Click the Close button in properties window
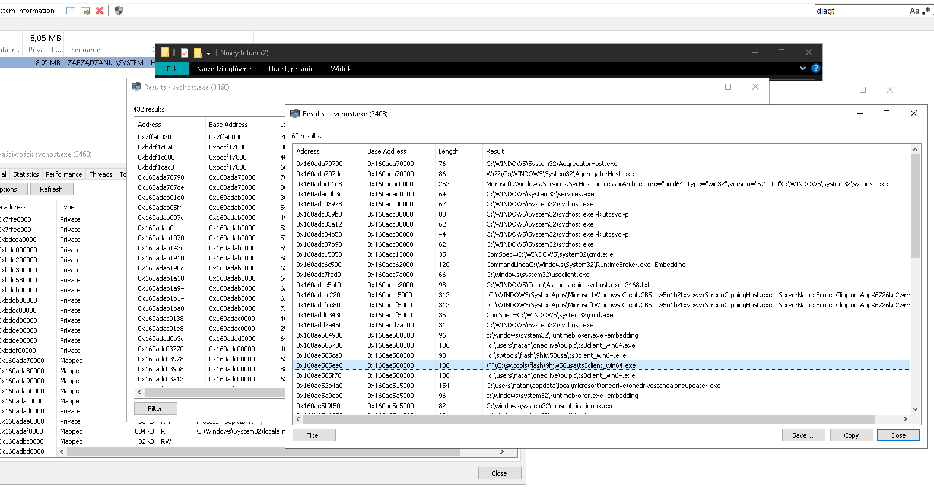This screenshot has height=487, width=934. [x=500, y=473]
